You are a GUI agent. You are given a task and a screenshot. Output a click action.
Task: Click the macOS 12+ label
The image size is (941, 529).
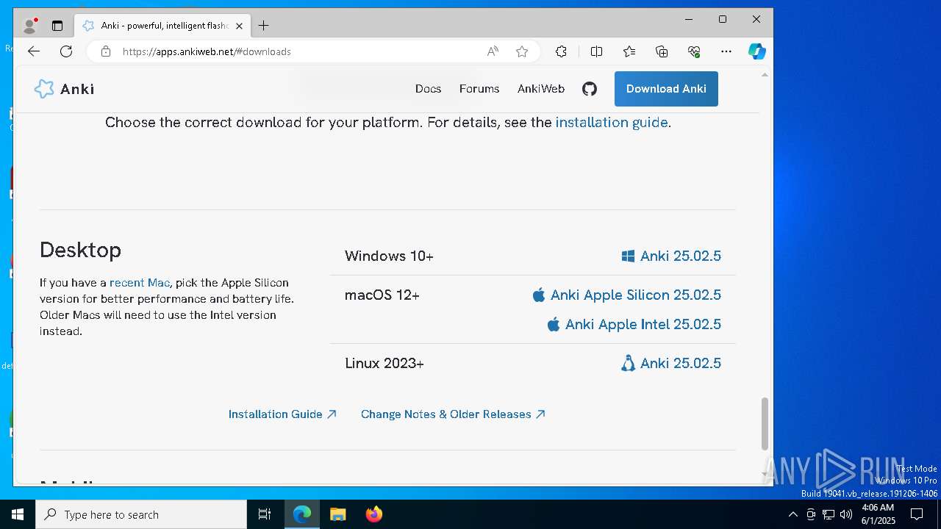tap(382, 295)
